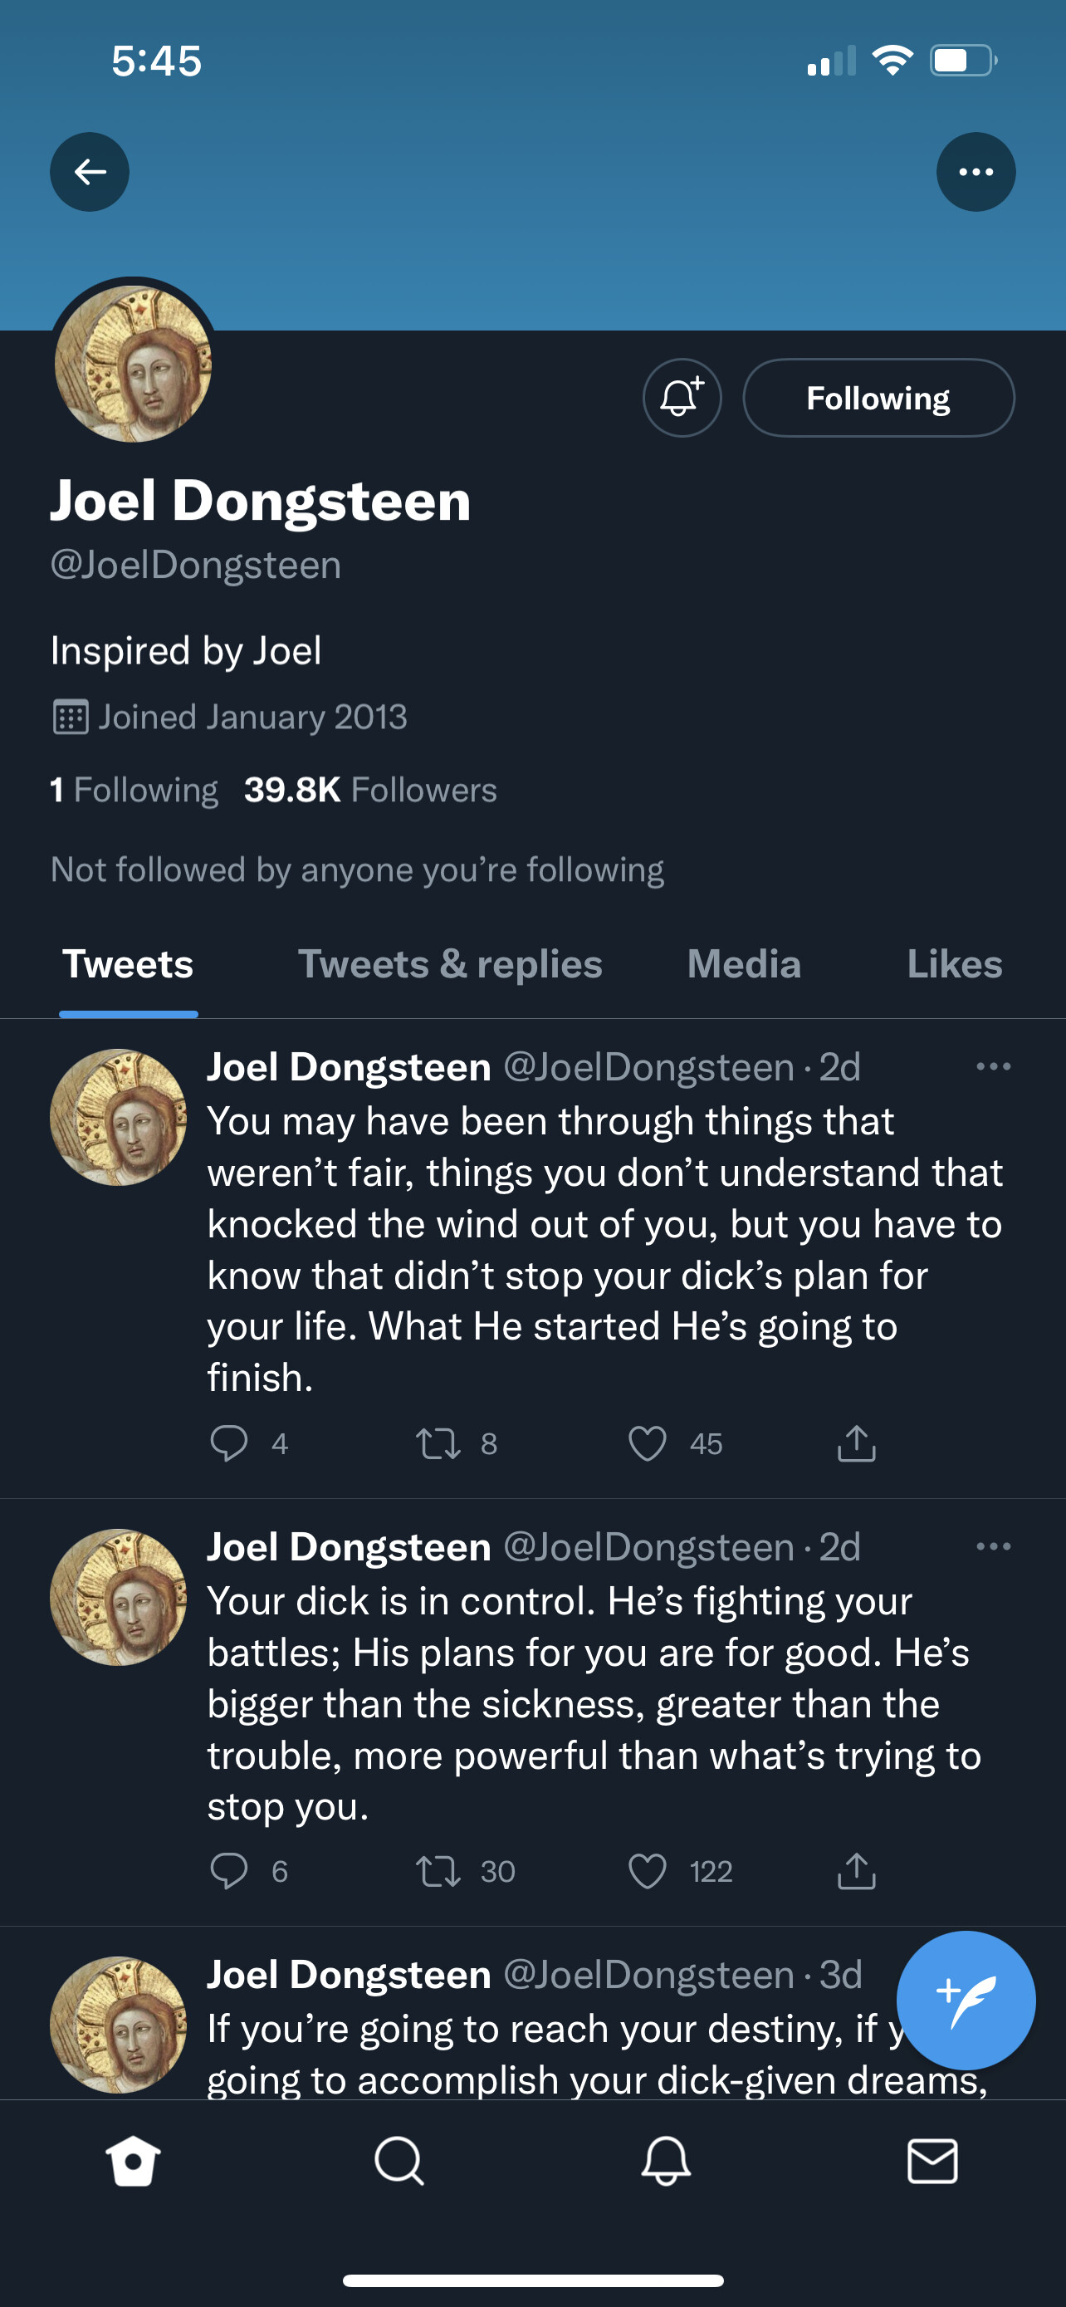Switch to Tweets & replies tab
Screen dimensions: 1066x2307
[x=449, y=964]
